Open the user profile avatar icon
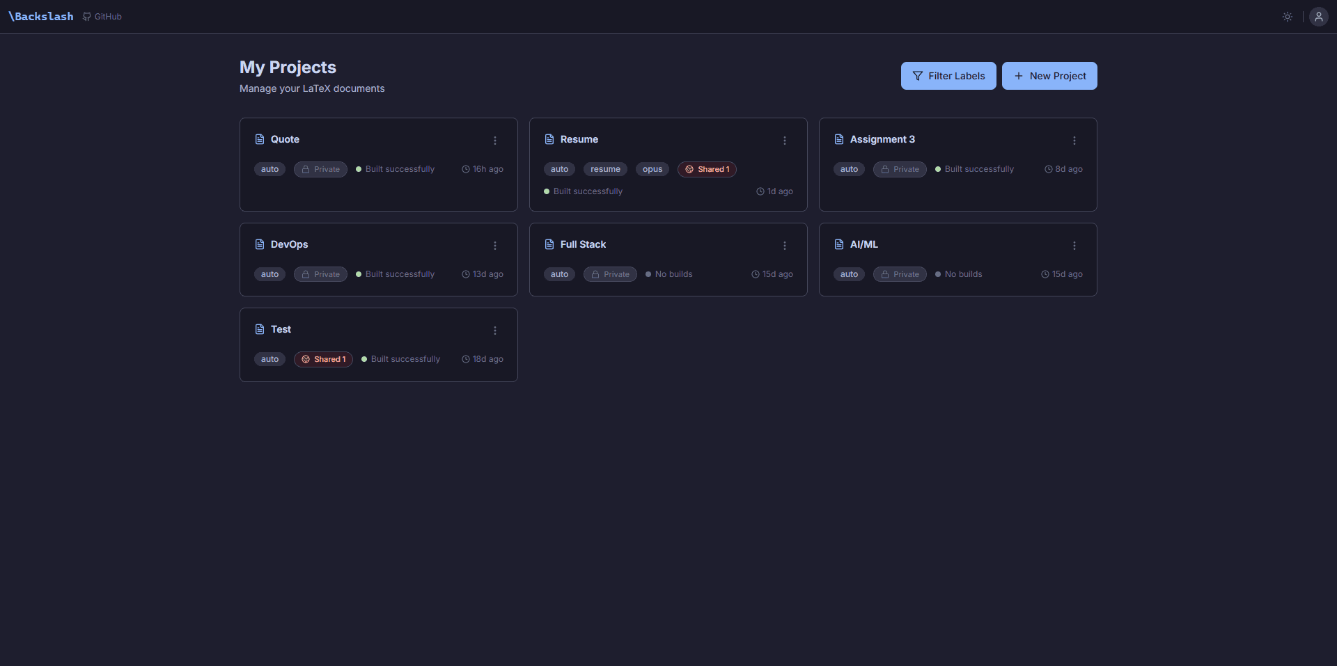 (x=1318, y=16)
